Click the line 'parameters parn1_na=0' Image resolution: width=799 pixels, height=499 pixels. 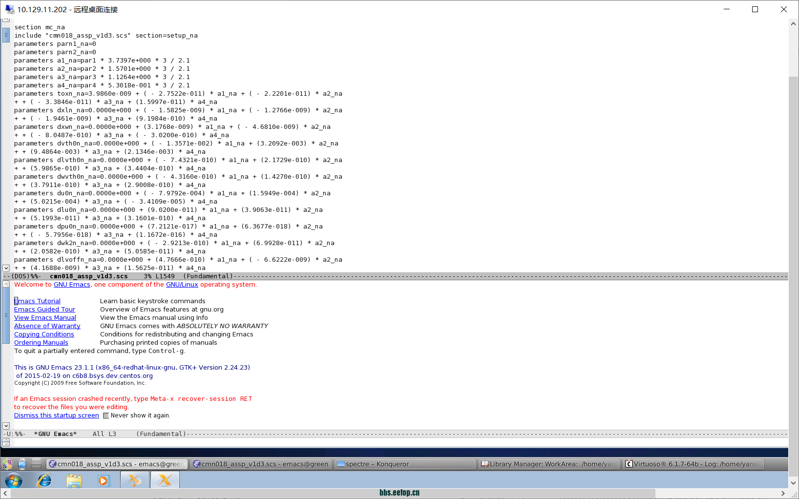coord(55,44)
